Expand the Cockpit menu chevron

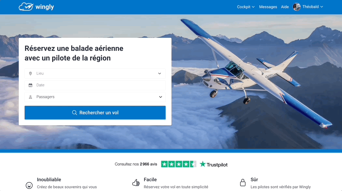pos(253,7)
